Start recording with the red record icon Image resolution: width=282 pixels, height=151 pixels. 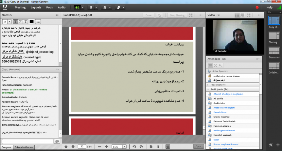click(x=257, y=8)
